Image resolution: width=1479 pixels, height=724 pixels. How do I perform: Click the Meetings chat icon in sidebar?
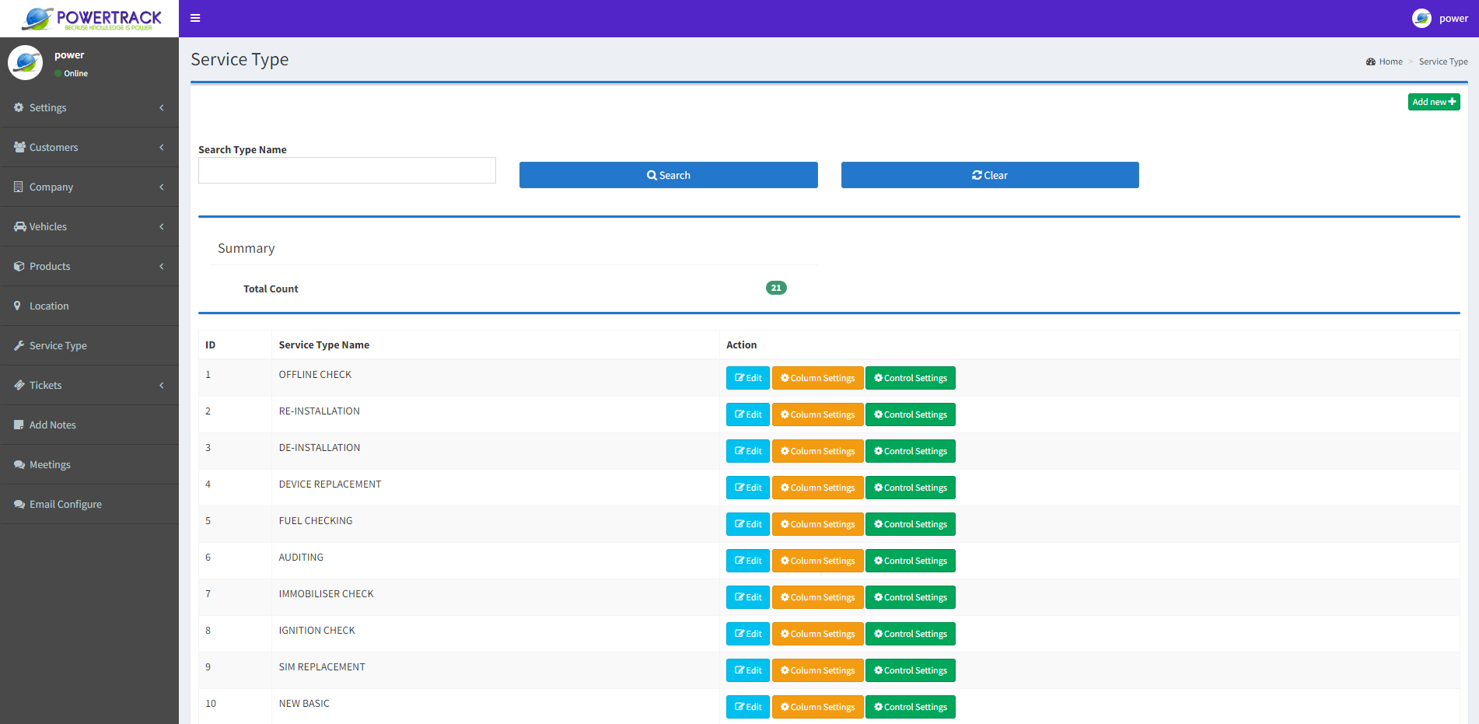pyautogui.click(x=19, y=464)
